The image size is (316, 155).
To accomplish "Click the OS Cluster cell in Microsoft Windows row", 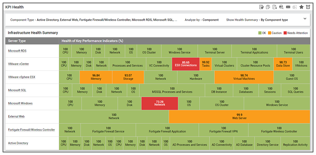I will pos(222,103).
